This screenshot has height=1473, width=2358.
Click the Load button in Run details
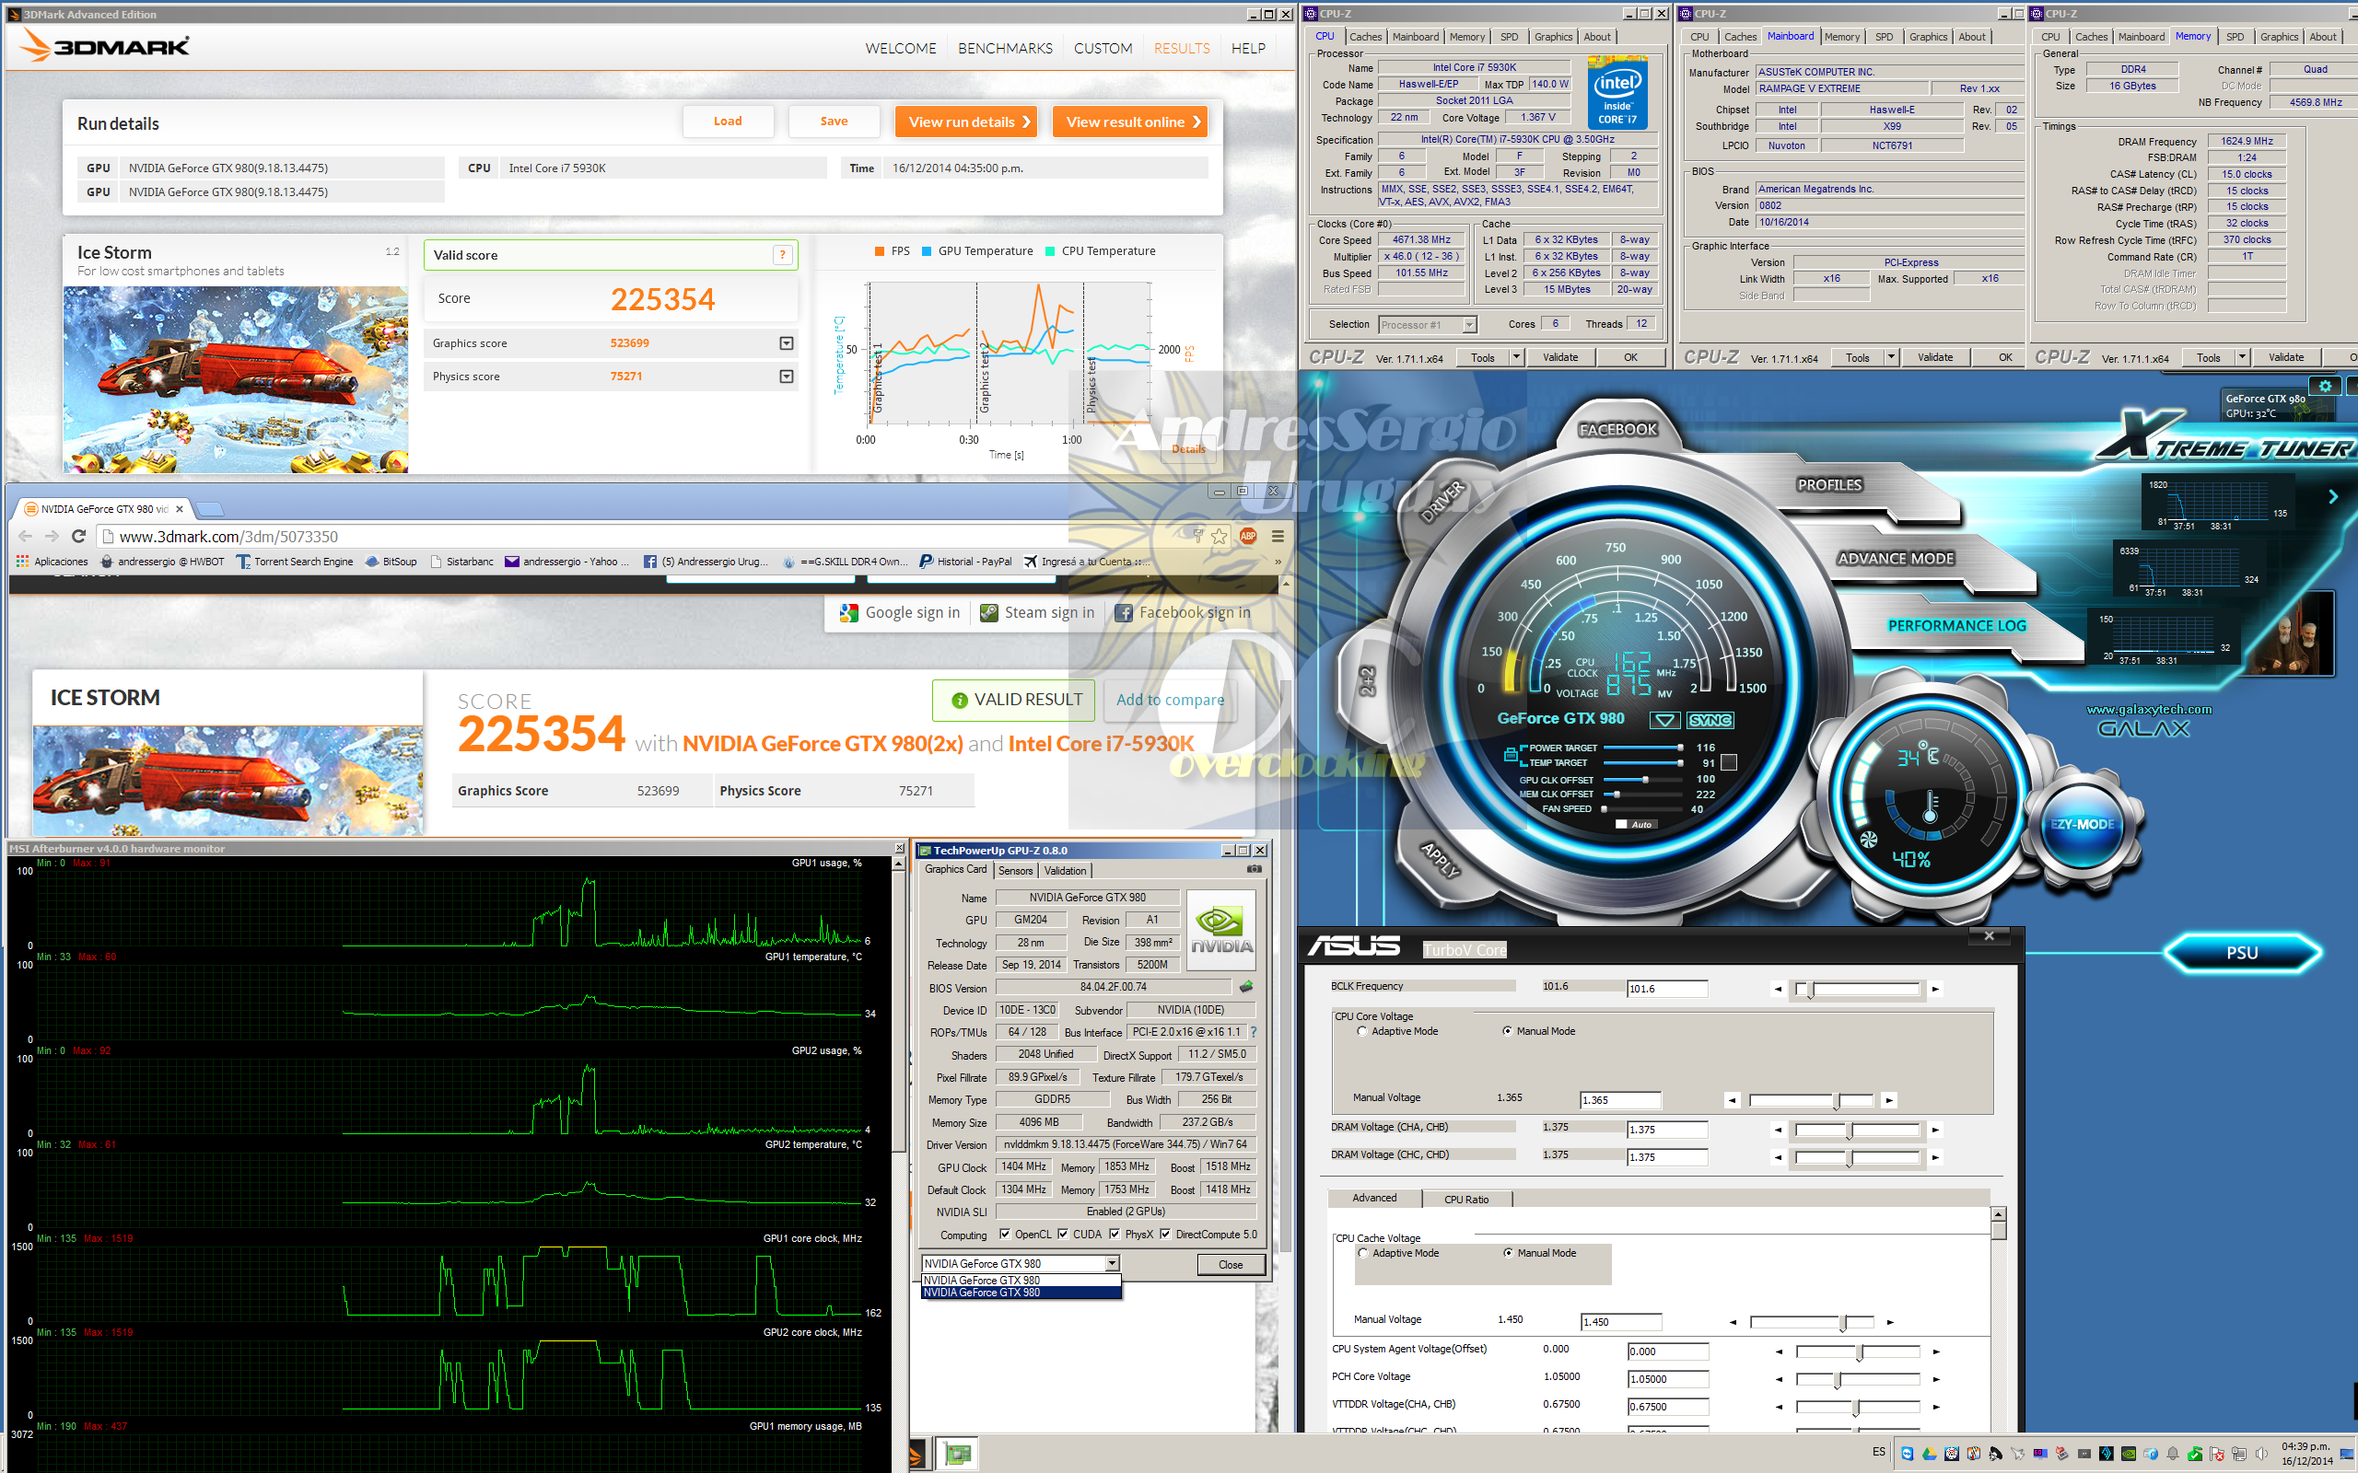(x=728, y=121)
